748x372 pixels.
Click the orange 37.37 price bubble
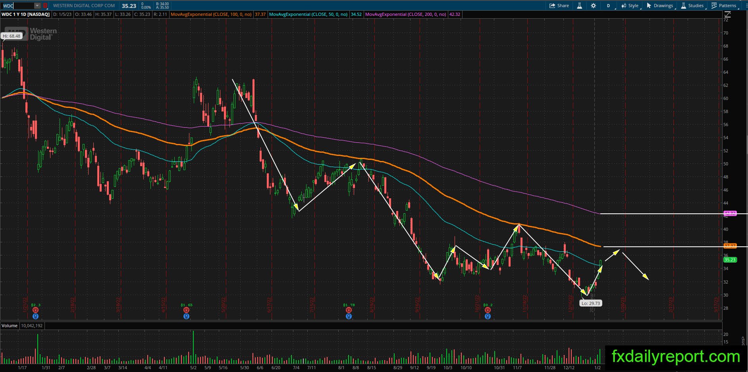[x=730, y=246]
